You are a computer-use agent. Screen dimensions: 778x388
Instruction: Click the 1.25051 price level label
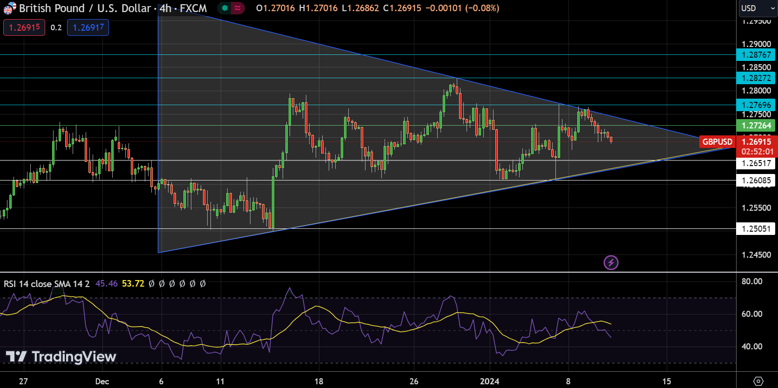pos(756,229)
